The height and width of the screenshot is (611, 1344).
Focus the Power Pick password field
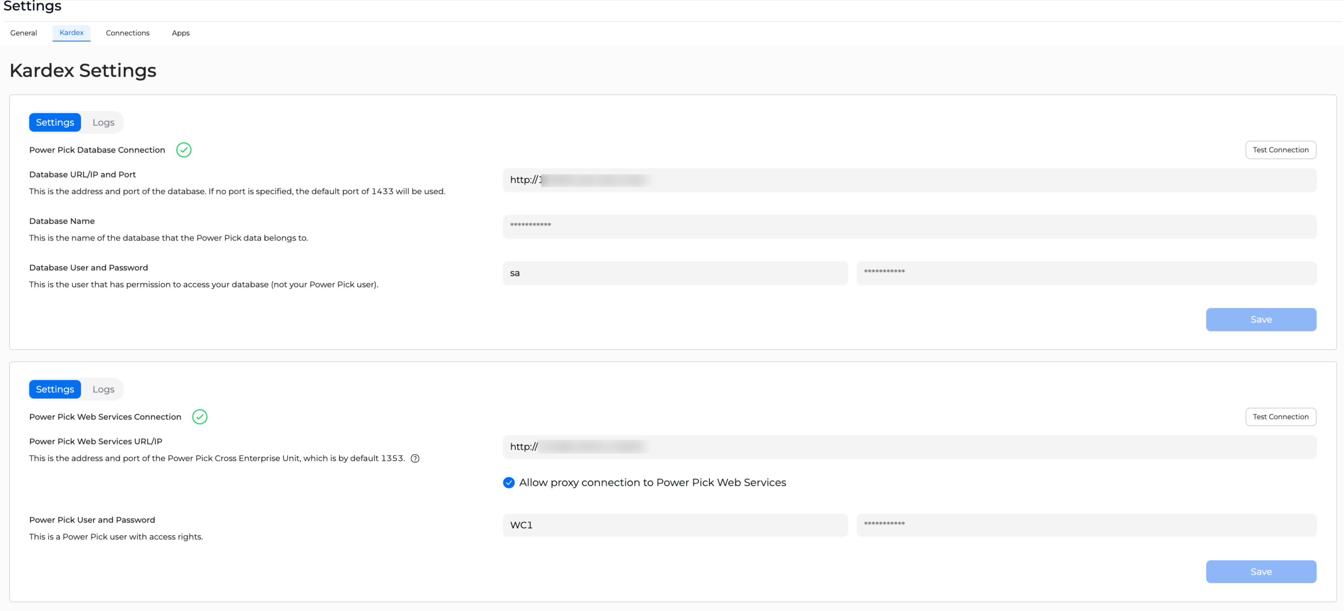(1086, 526)
